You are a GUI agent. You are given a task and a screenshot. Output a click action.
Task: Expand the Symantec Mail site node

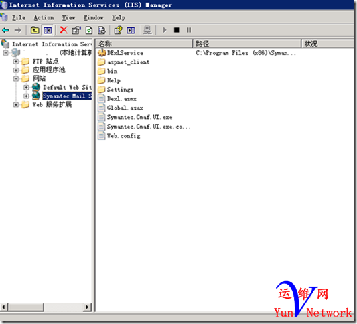pyautogui.click(x=26, y=96)
